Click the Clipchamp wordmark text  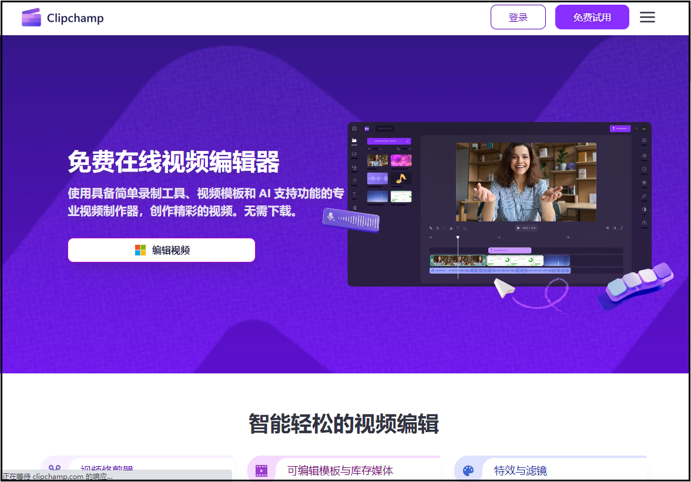click(x=75, y=18)
